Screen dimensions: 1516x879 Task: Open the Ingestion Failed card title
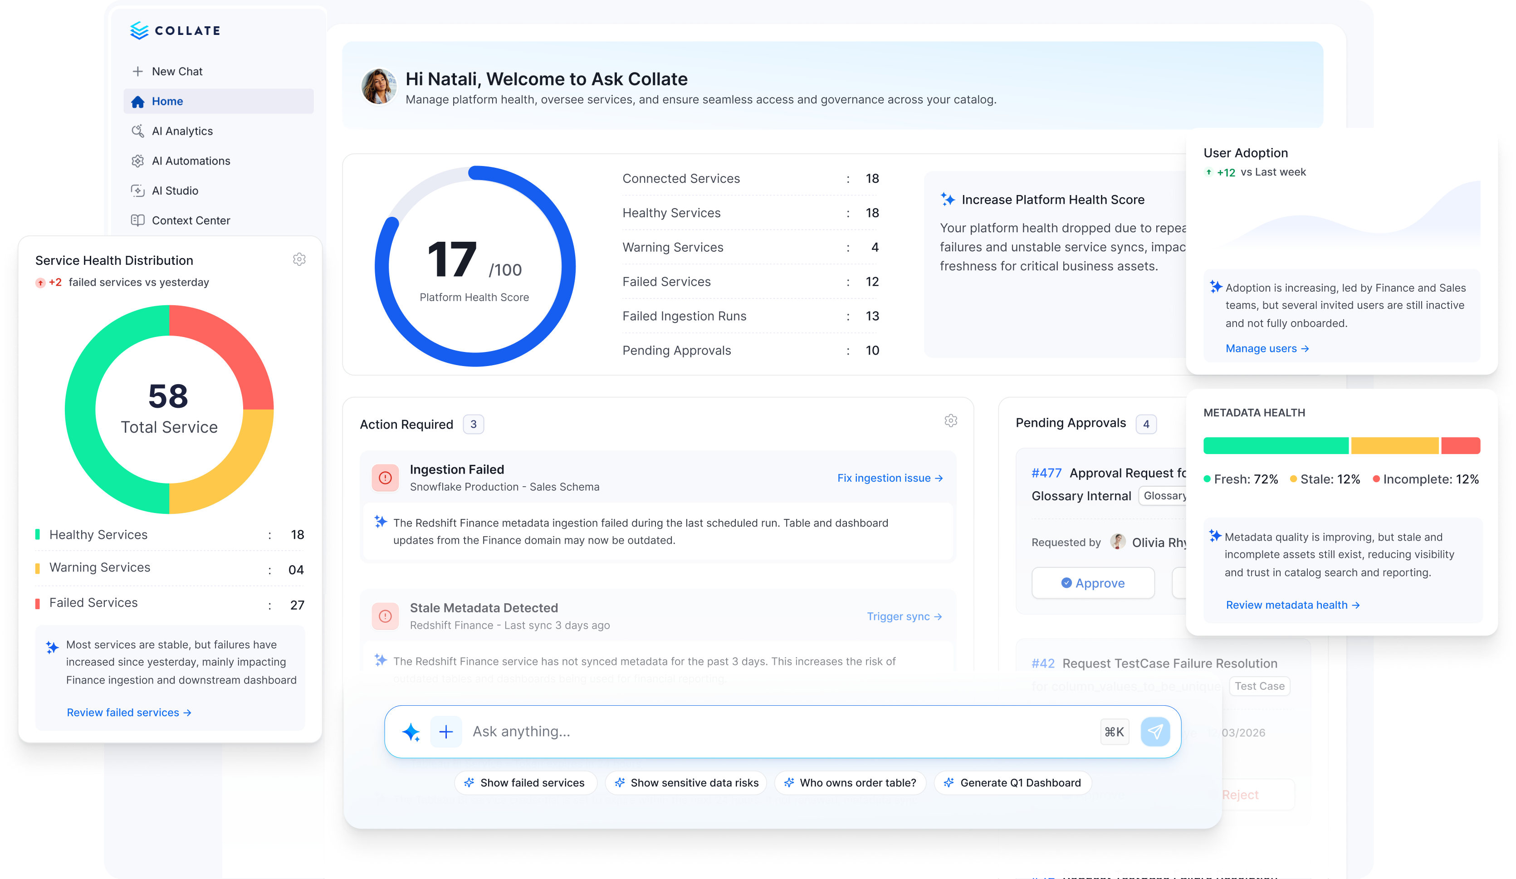[457, 469]
